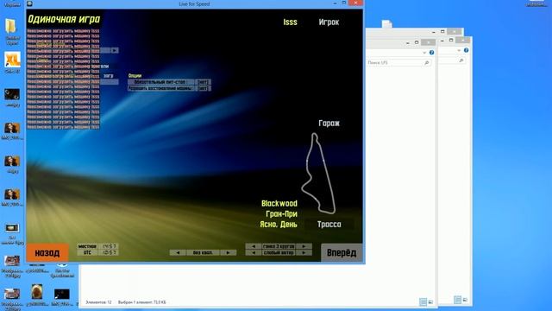
Task: Expand ribbon chevron in front Explorer window
Action: (x=424, y=53)
